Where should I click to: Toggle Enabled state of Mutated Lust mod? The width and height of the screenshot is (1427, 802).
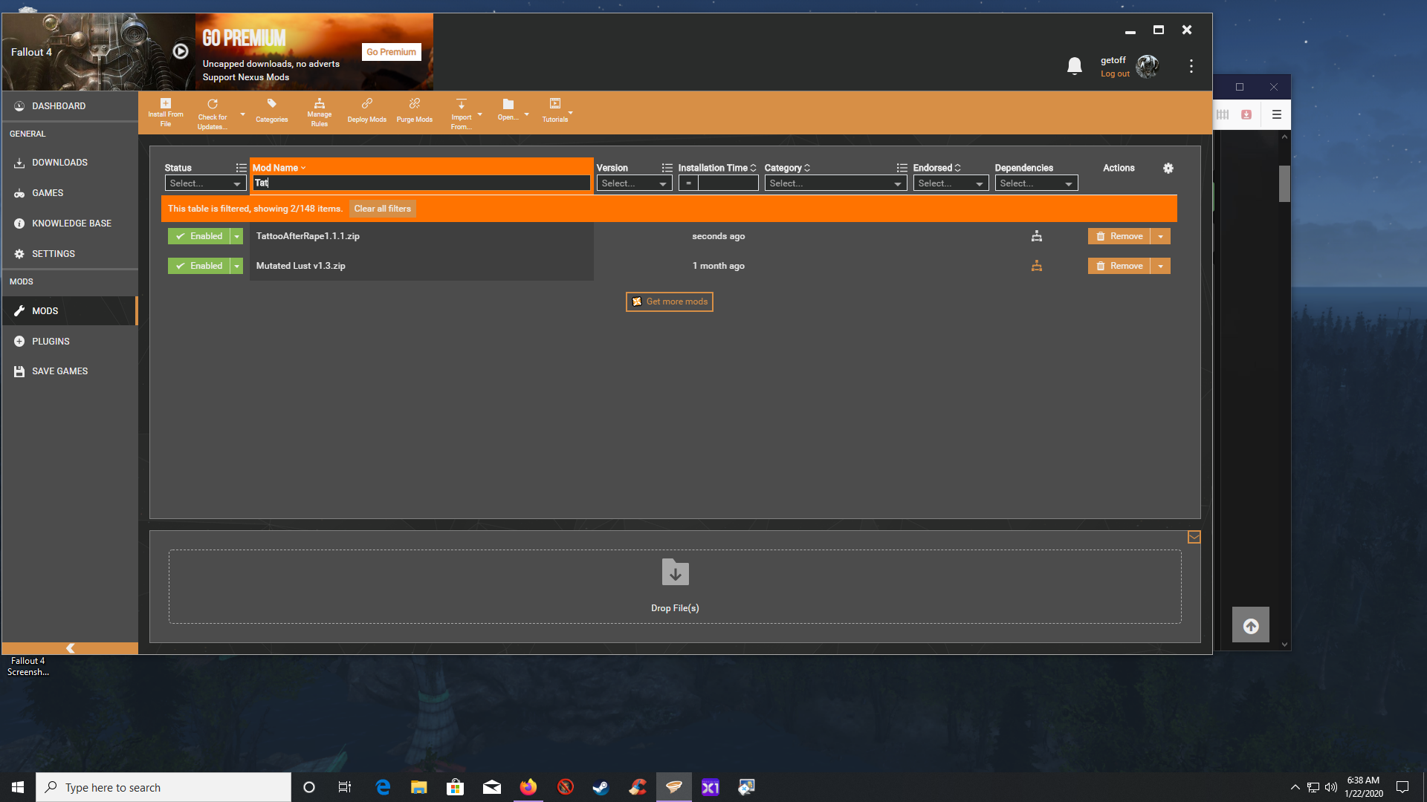pos(199,266)
